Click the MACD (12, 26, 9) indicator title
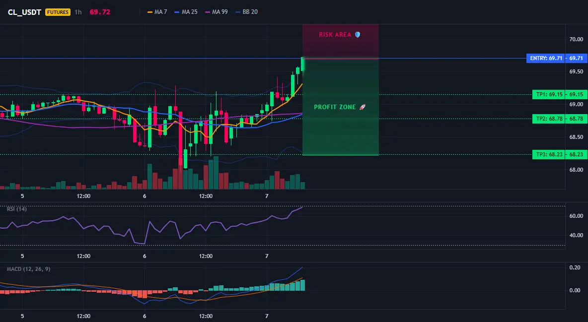The width and height of the screenshot is (588, 322). pyautogui.click(x=28, y=269)
